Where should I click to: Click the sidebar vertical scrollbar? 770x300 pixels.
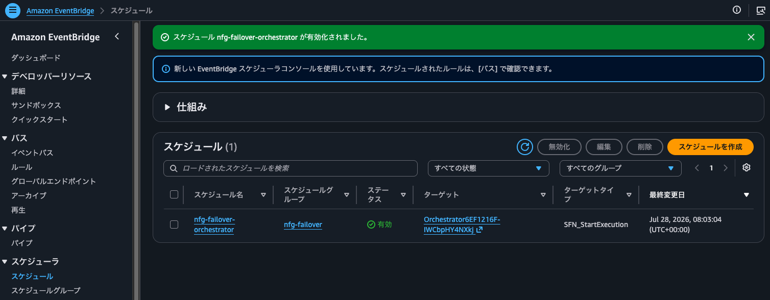(x=136, y=160)
